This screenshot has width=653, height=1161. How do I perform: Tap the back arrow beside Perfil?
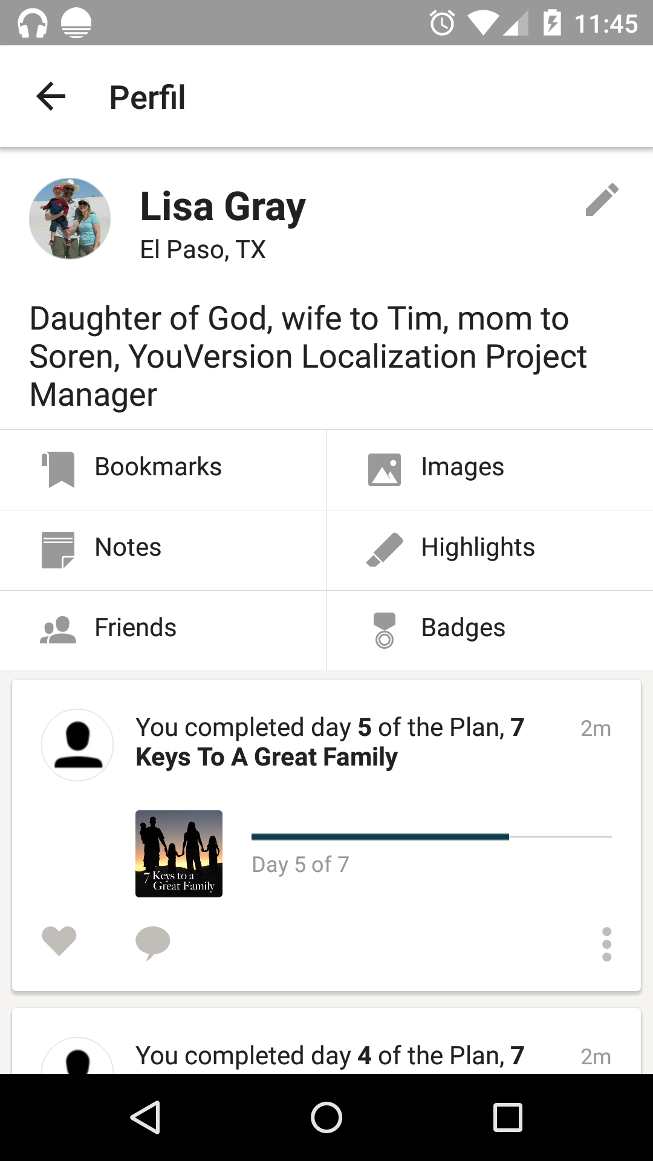[51, 97]
